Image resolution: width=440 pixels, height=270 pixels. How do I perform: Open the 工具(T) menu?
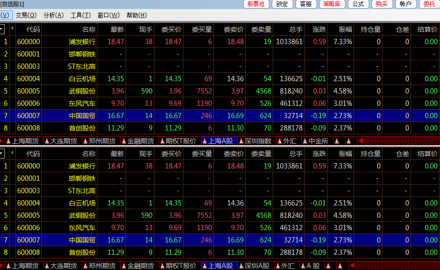(80, 15)
